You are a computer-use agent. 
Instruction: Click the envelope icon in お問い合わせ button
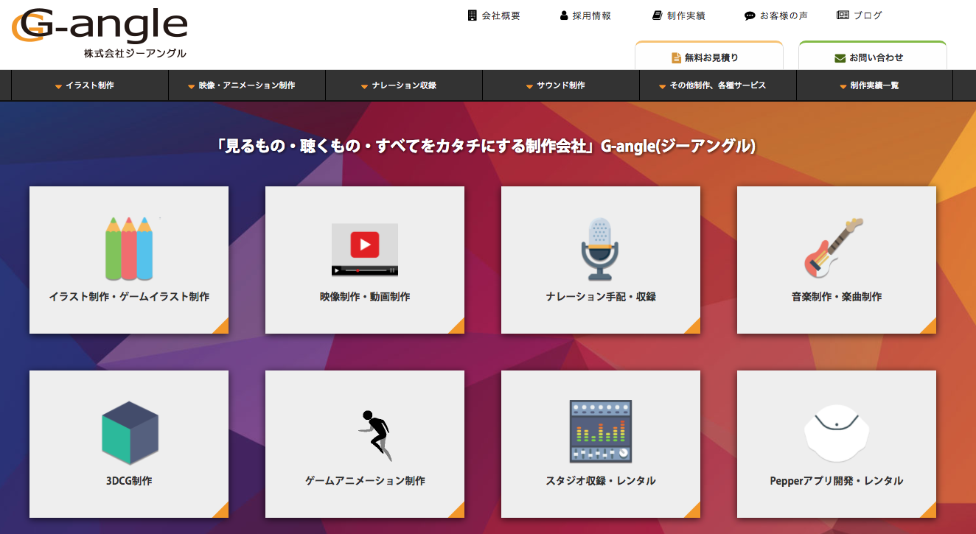click(840, 57)
